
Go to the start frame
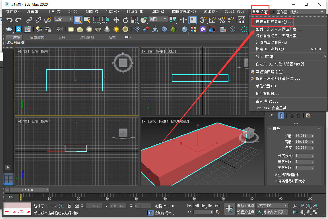pos(189,206)
